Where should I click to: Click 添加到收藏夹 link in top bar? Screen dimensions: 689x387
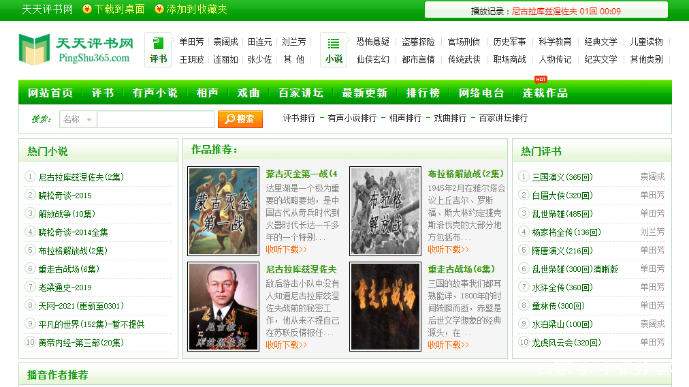tap(197, 10)
